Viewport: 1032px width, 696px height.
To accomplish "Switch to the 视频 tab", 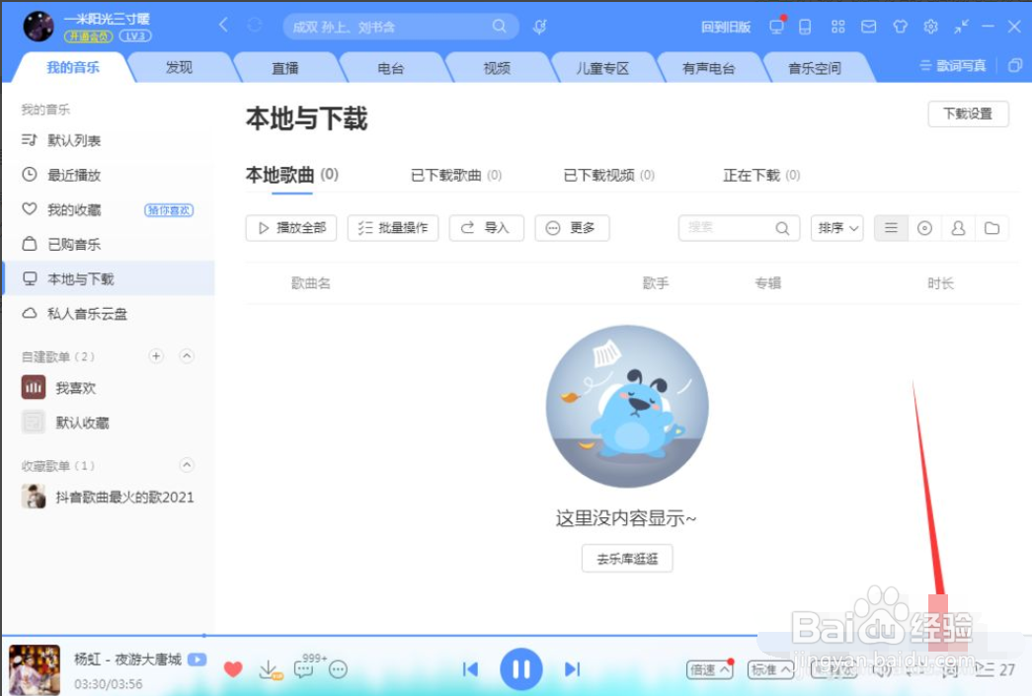I will 497,68.
